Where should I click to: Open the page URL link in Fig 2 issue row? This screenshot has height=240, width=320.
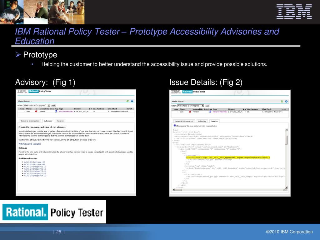(220, 112)
